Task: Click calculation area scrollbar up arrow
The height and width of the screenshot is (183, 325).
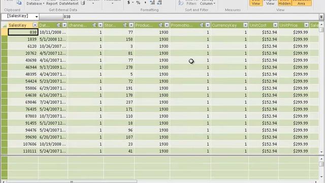Action: (321, 159)
